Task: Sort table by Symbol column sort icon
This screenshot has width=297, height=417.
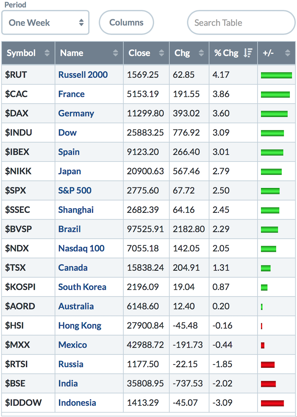Action: click(x=47, y=53)
